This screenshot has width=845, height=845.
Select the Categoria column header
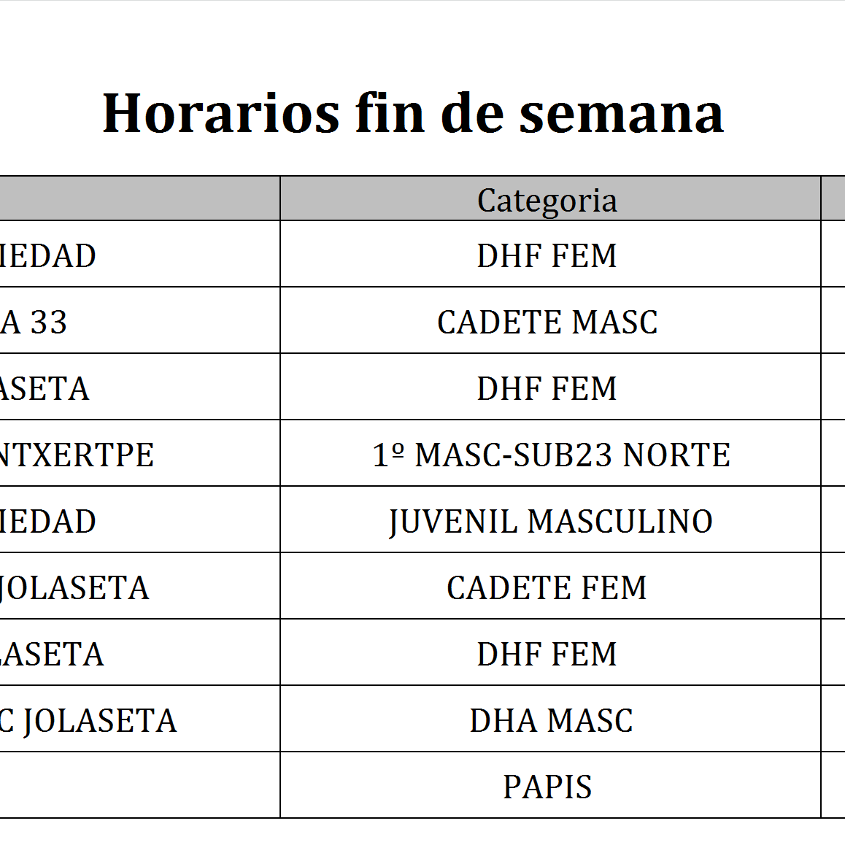point(547,200)
